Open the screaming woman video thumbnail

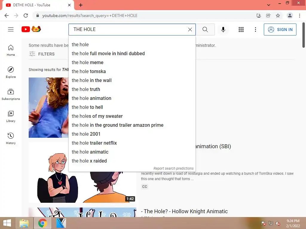pyautogui.click(x=49, y=107)
